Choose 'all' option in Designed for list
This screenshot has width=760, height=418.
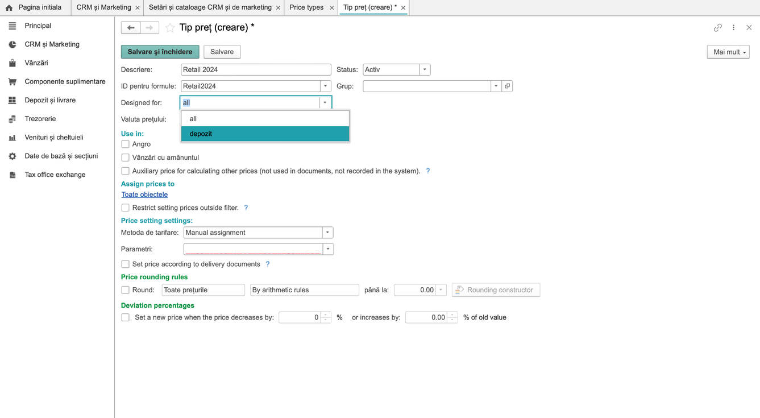(265, 119)
